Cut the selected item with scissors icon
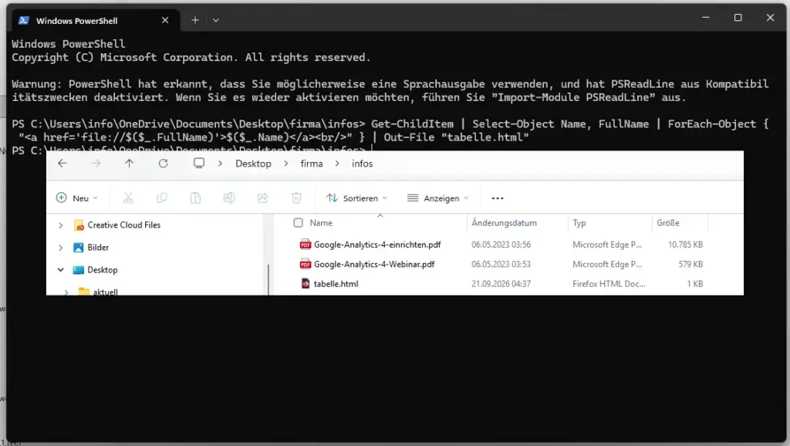This screenshot has height=446, width=790. (x=129, y=198)
